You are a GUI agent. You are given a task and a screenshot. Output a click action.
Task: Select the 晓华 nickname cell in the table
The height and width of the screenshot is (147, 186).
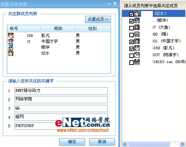click(45, 47)
